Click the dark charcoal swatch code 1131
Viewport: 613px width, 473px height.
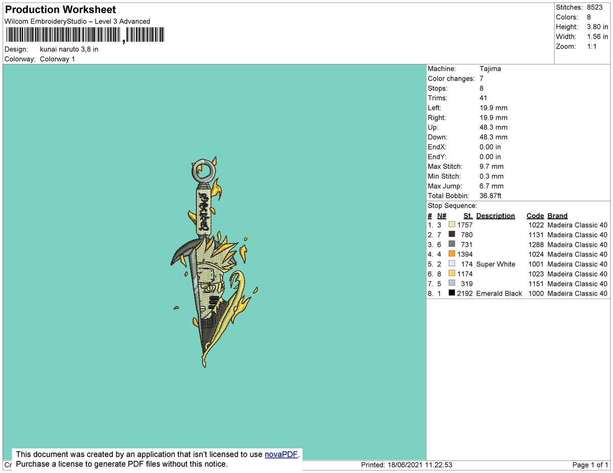(x=452, y=235)
